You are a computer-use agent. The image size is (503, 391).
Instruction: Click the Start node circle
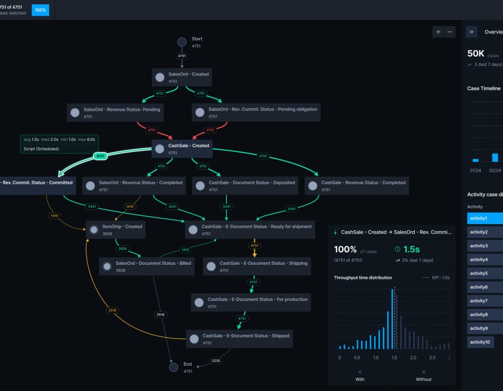[182, 42]
